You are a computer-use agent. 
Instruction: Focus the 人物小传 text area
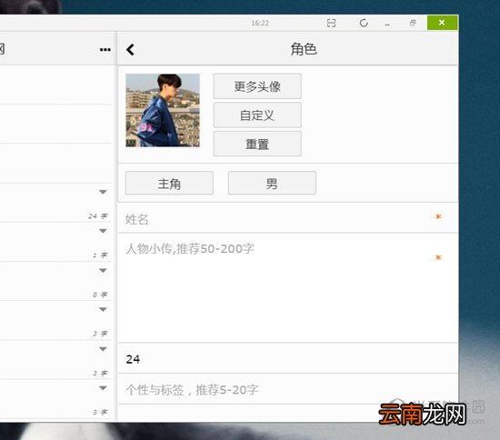click(x=288, y=288)
